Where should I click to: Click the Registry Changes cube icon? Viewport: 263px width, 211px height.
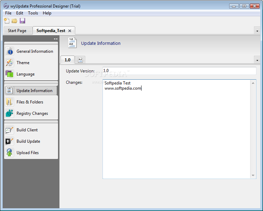pyautogui.click(x=9, y=113)
